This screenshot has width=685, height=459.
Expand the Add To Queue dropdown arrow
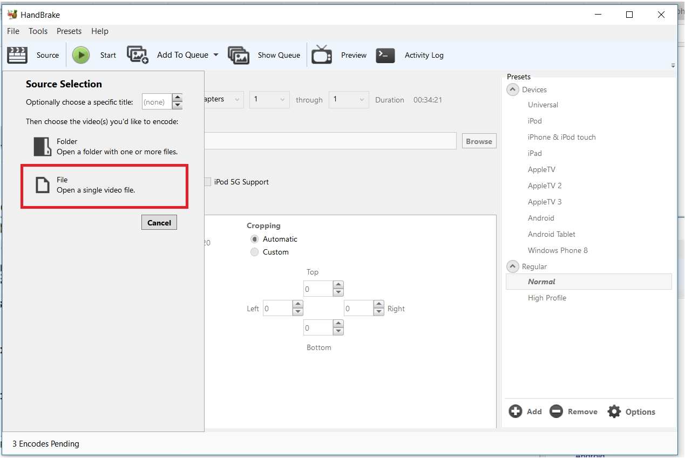pyautogui.click(x=216, y=55)
